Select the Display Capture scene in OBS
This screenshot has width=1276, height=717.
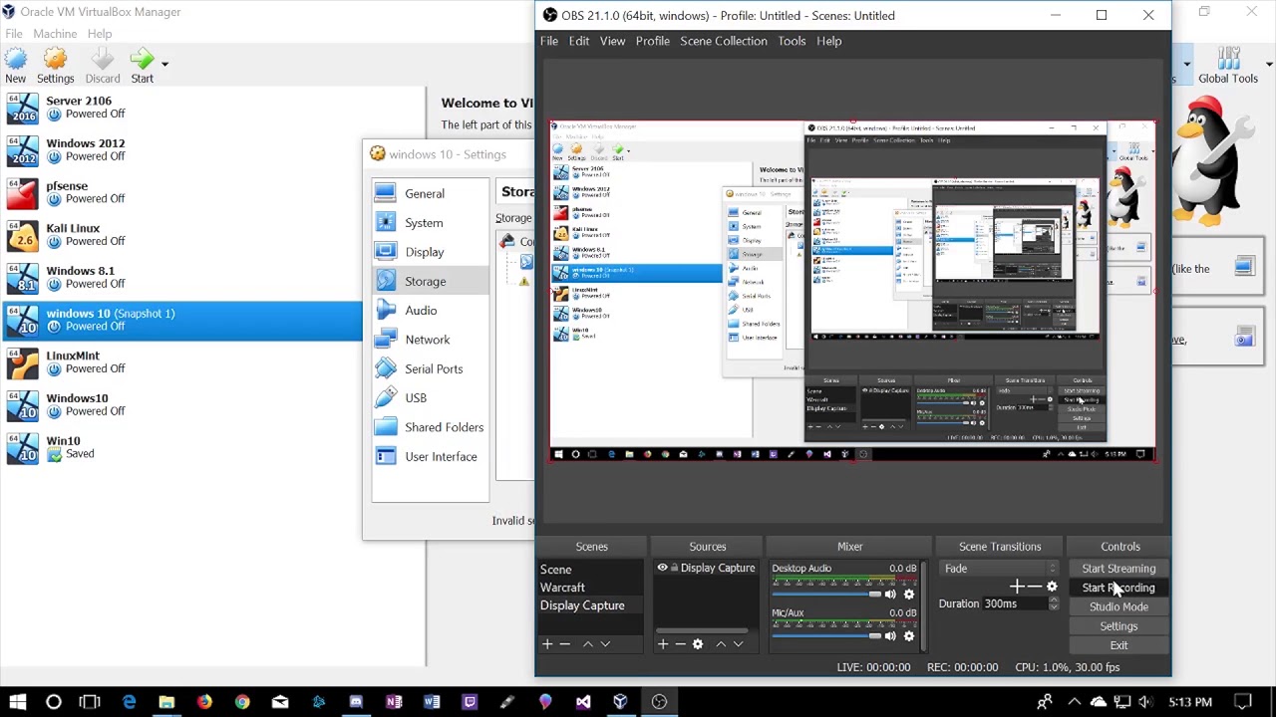pyautogui.click(x=591, y=605)
